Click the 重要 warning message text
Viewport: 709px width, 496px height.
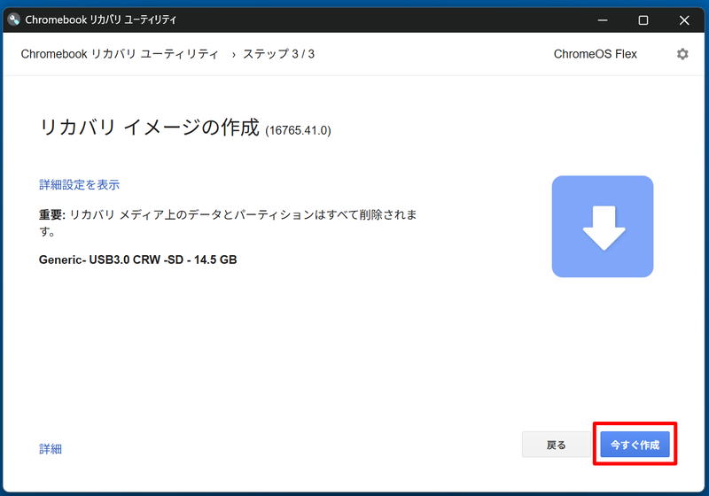(228, 222)
